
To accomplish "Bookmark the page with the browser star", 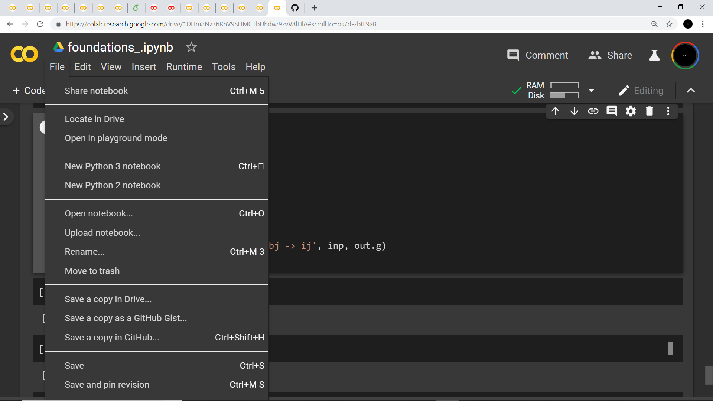I will [670, 24].
